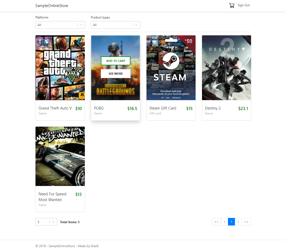The width and height of the screenshot is (285, 251).
Task: Click the Total items: 5 text
Action: tap(70, 222)
